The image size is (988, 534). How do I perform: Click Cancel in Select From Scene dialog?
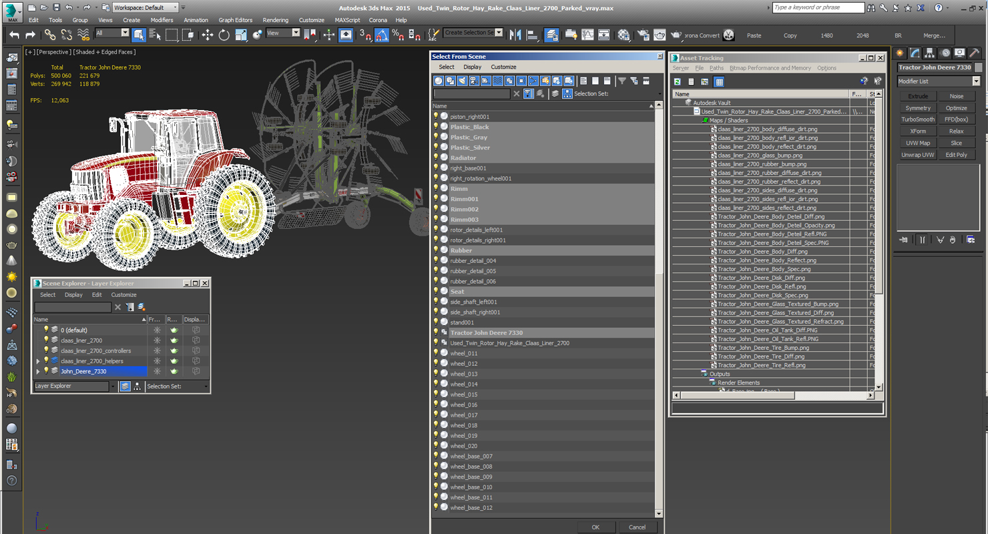[637, 527]
